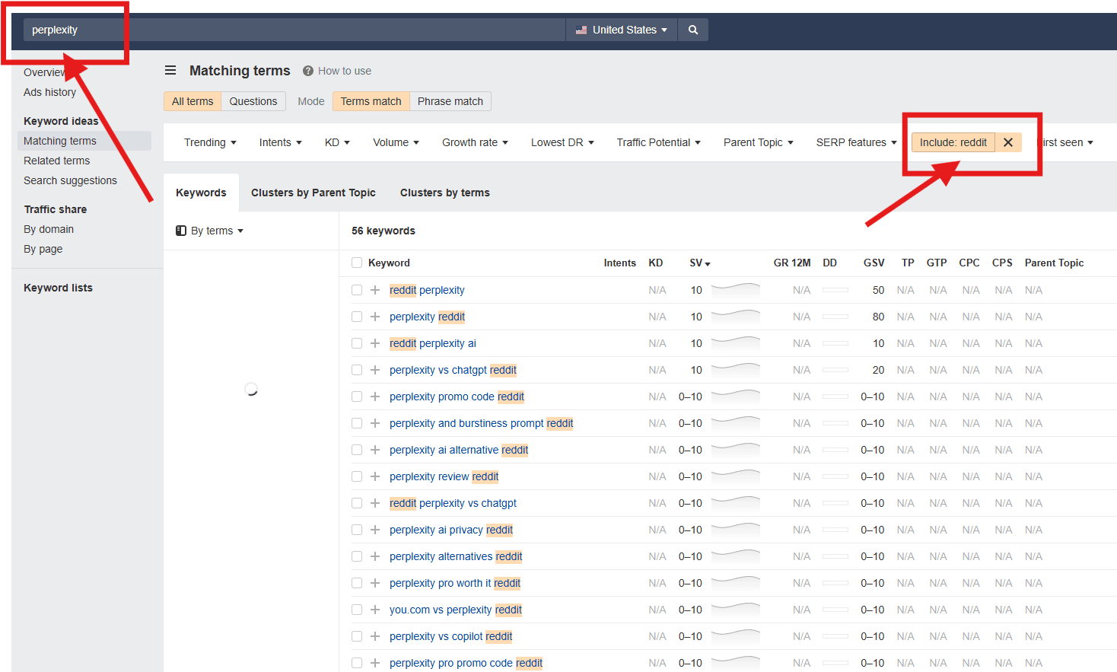This screenshot has height=672, width=1117.
Task: Add 'perplexity vs copilot reddit' plus icon
Action: pyautogui.click(x=375, y=636)
